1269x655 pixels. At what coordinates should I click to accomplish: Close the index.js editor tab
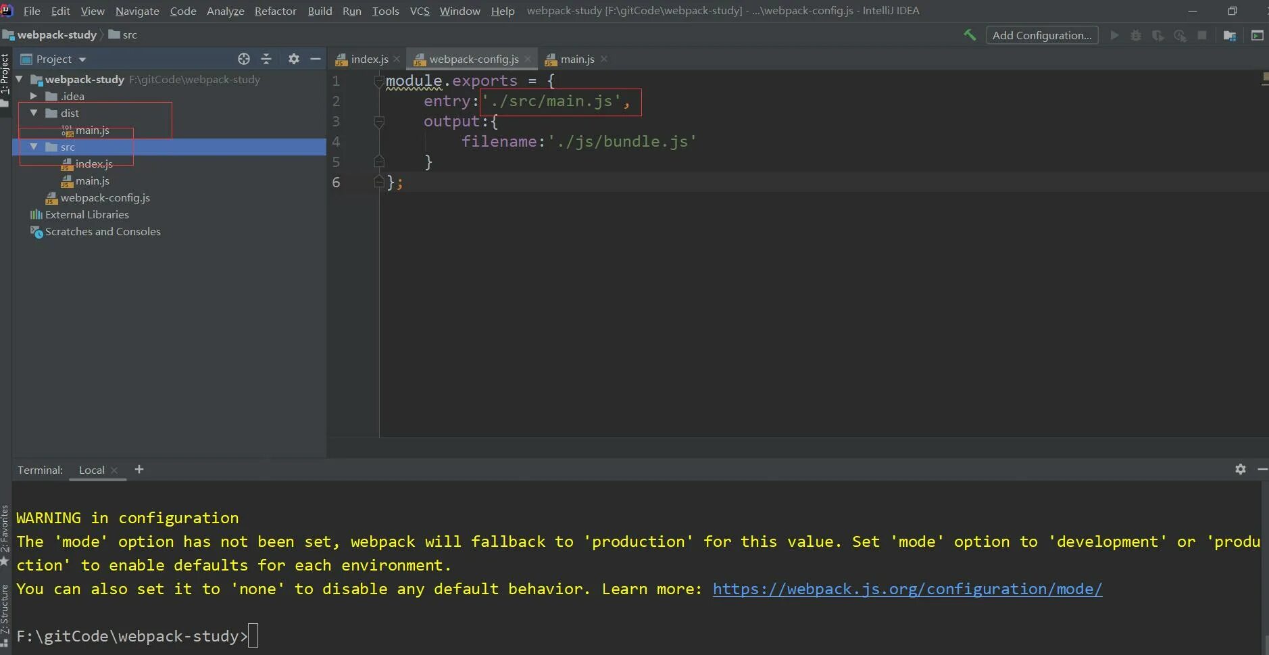click(397, 59)
